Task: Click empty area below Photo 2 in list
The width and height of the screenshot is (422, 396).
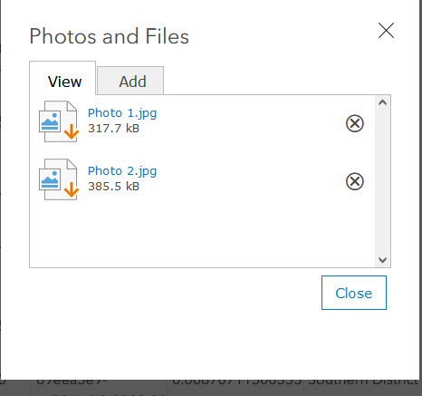Action: (x=202, y=234)
